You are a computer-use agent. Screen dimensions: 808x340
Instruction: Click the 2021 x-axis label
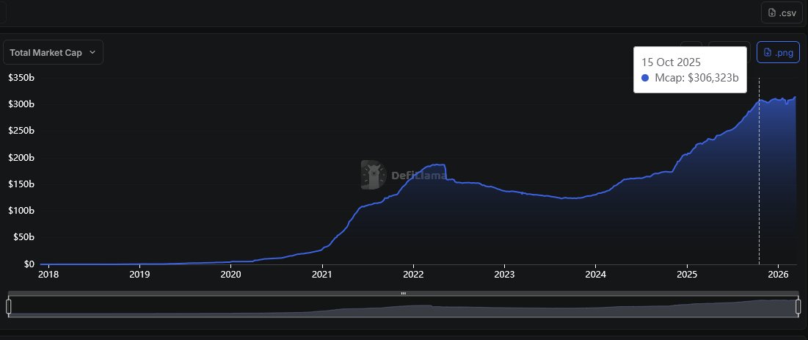click(322, 274)
